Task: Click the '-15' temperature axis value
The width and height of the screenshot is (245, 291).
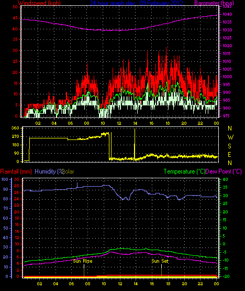Action: point(225,268)
